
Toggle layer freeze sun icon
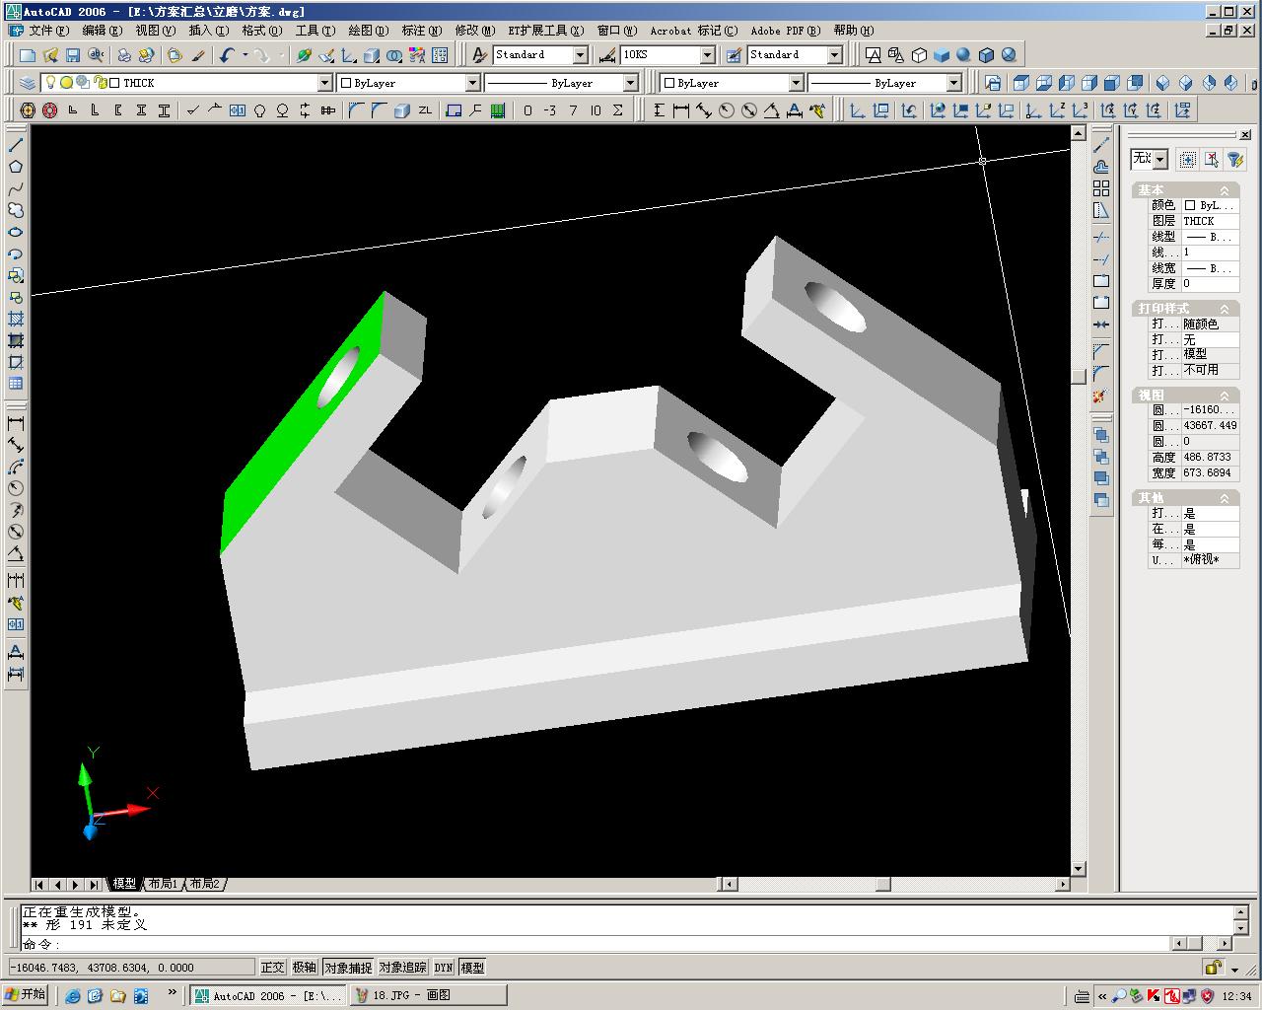(x=66, y=83)
